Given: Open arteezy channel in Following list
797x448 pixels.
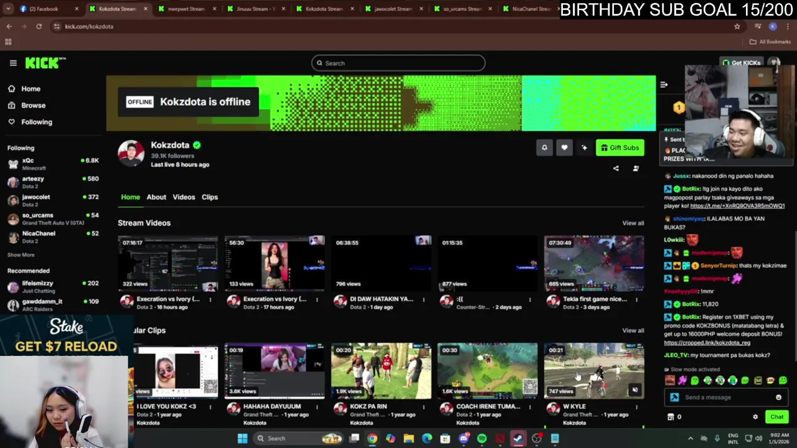Looking at the screenshot, I should tap(53, 182).
